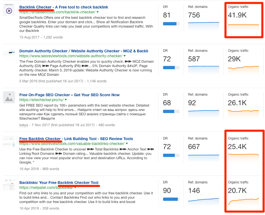Click Organic traffic value 25.4K
Image resolution: width=265 pixels, height=215 pixels.
[237, 147]
